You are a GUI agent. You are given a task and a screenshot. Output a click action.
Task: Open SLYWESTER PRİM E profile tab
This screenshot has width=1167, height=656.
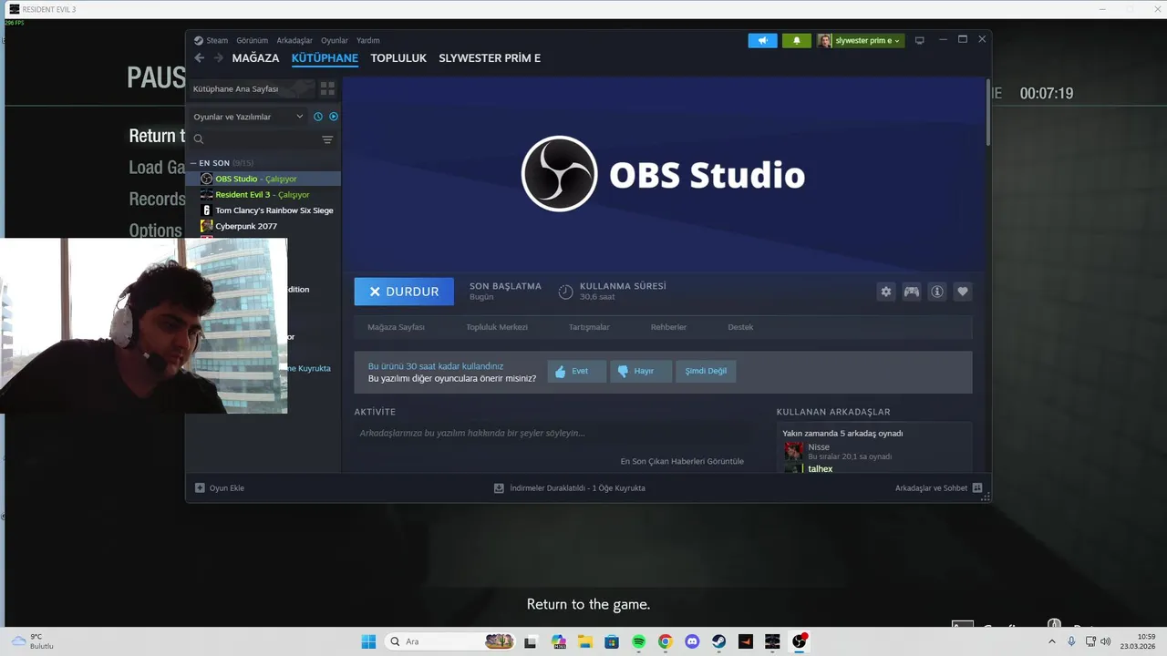(490, 57)
